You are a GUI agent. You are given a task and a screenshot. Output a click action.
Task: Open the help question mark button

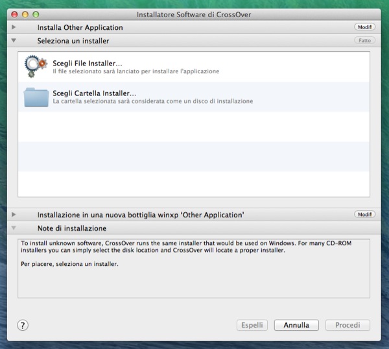coord(23,325)
